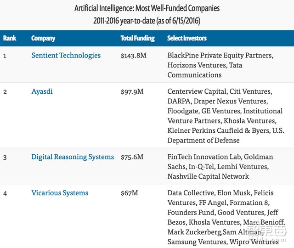Click the Ayasdi company link
The image size is (294, 248).
coord(42,91)
